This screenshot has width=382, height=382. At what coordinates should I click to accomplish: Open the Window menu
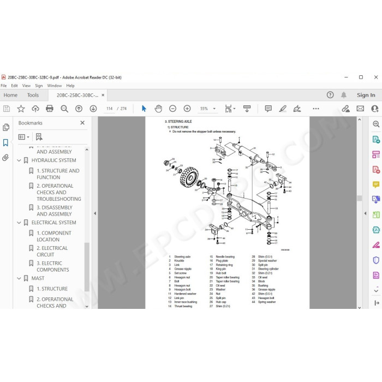coord(55,86)
